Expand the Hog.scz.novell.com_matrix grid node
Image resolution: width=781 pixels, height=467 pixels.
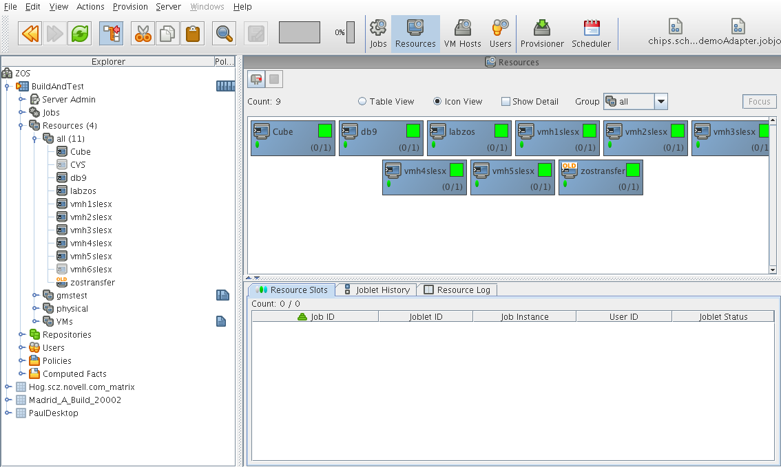[8, 387]
